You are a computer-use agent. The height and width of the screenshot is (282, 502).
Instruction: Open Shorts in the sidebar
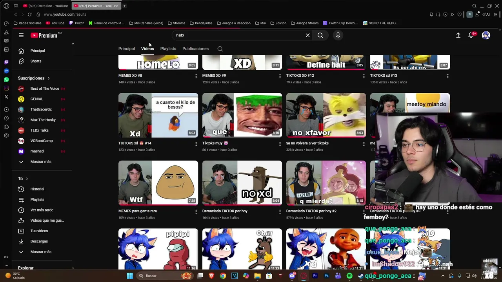click(x=36, y=61)
